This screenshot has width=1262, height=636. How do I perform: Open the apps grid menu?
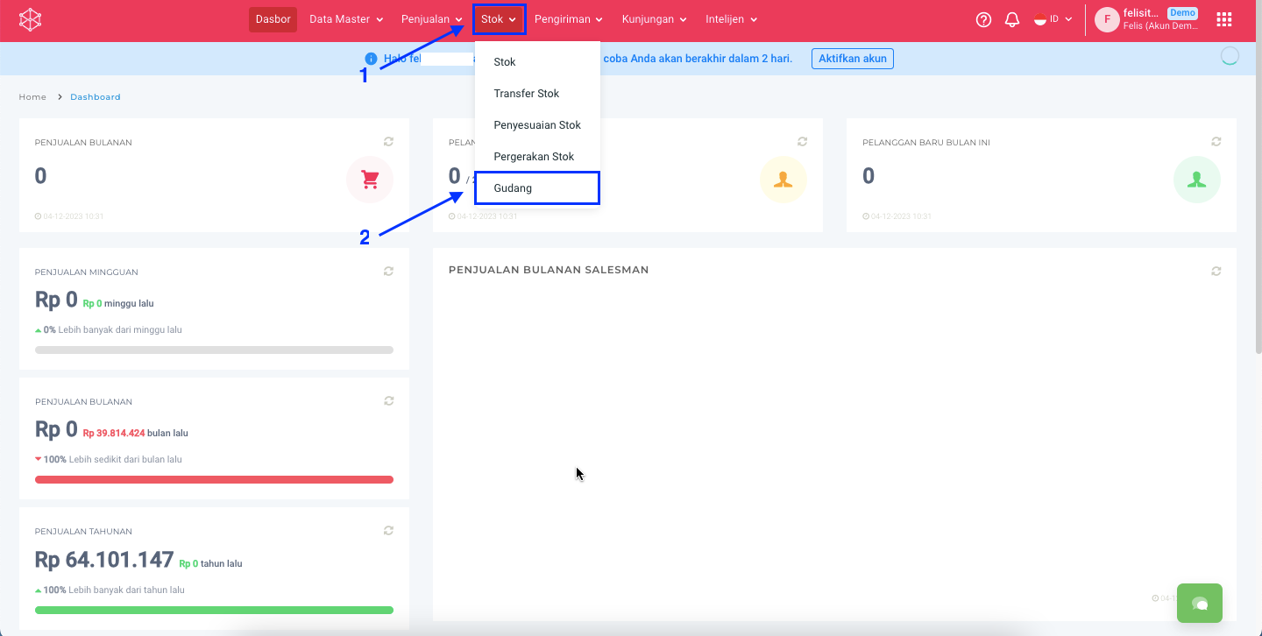tap(1224, 19)
